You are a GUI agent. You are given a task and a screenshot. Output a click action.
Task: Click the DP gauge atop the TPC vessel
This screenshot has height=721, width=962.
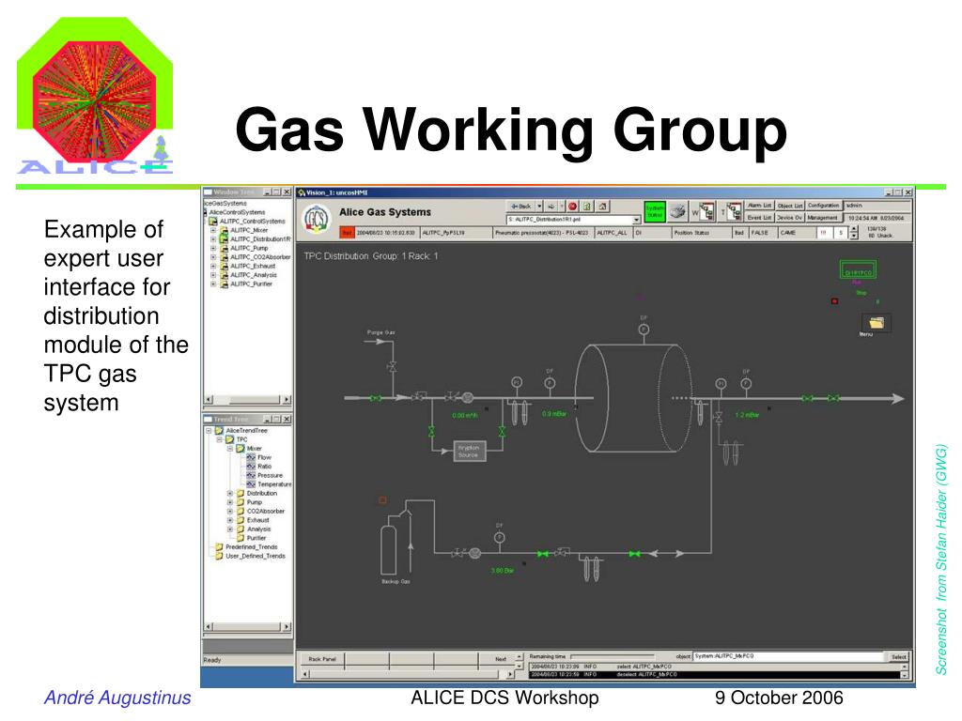pos(644,330)
